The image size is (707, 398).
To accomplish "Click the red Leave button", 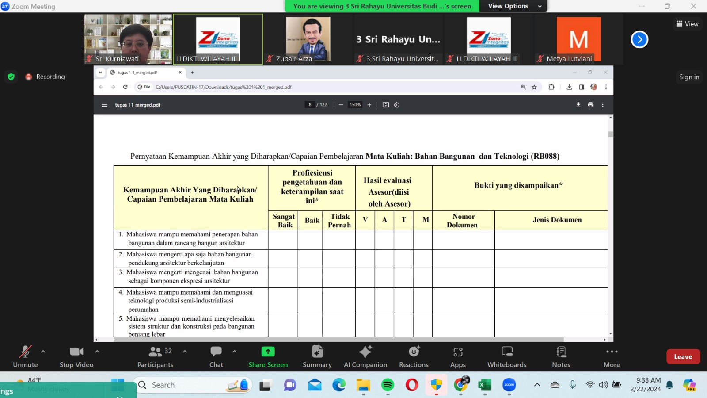I will 683,356.
